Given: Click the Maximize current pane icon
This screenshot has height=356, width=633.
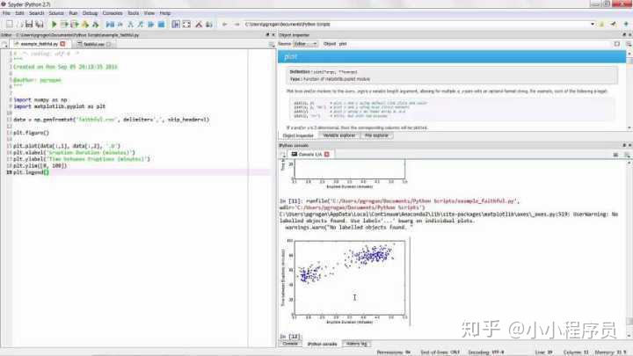Looking at the screenshot, I should pos(176,25).
